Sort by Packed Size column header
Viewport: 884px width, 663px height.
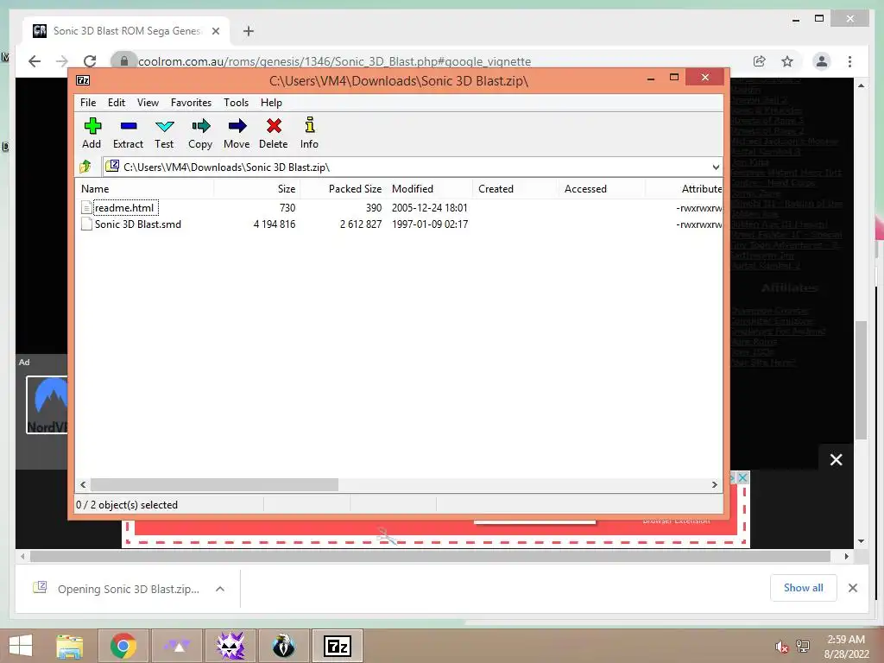344,189
